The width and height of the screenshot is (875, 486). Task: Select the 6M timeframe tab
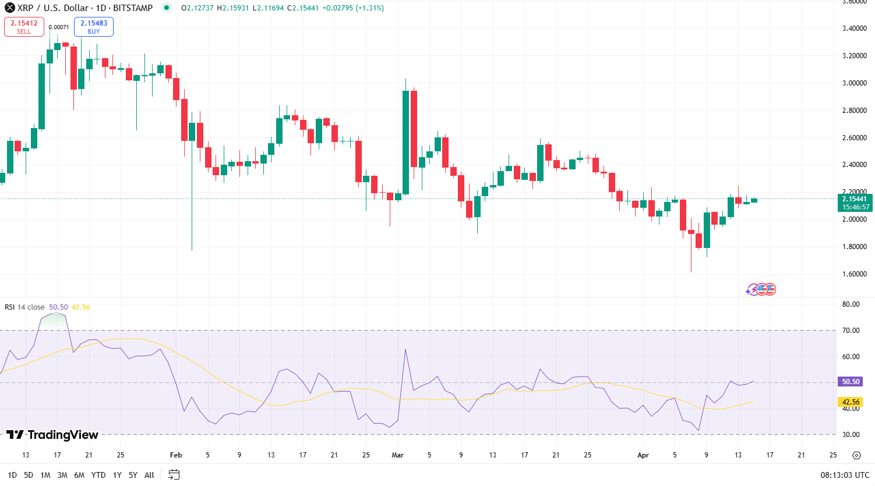coord(80,475)
